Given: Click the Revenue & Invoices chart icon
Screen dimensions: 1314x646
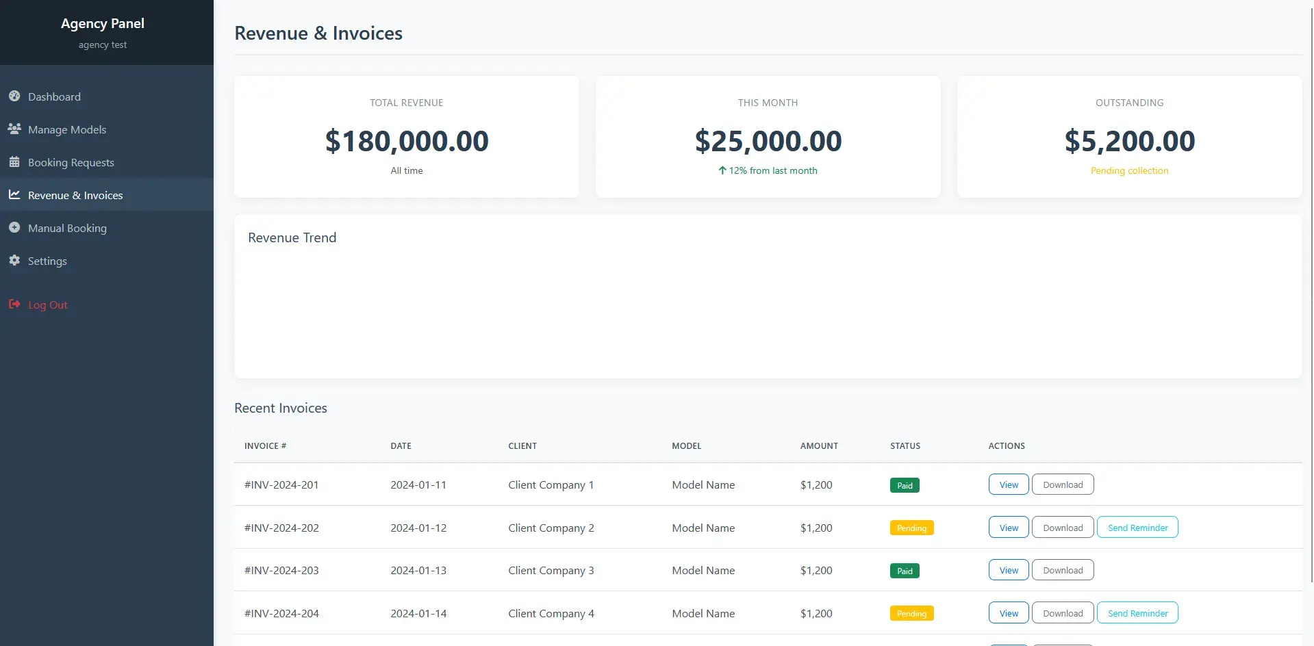Looking at the screenshot, I should (14, 195).
